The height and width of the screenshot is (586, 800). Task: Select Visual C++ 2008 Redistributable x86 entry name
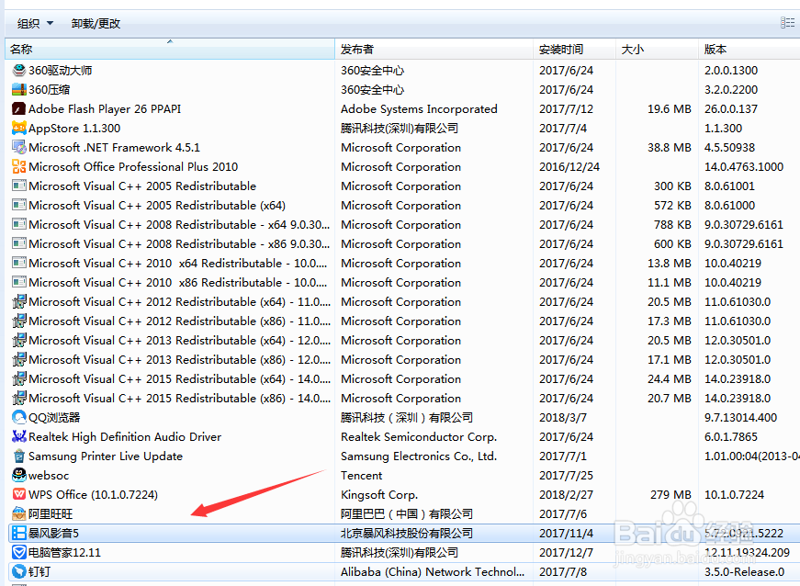coord(179,243)
